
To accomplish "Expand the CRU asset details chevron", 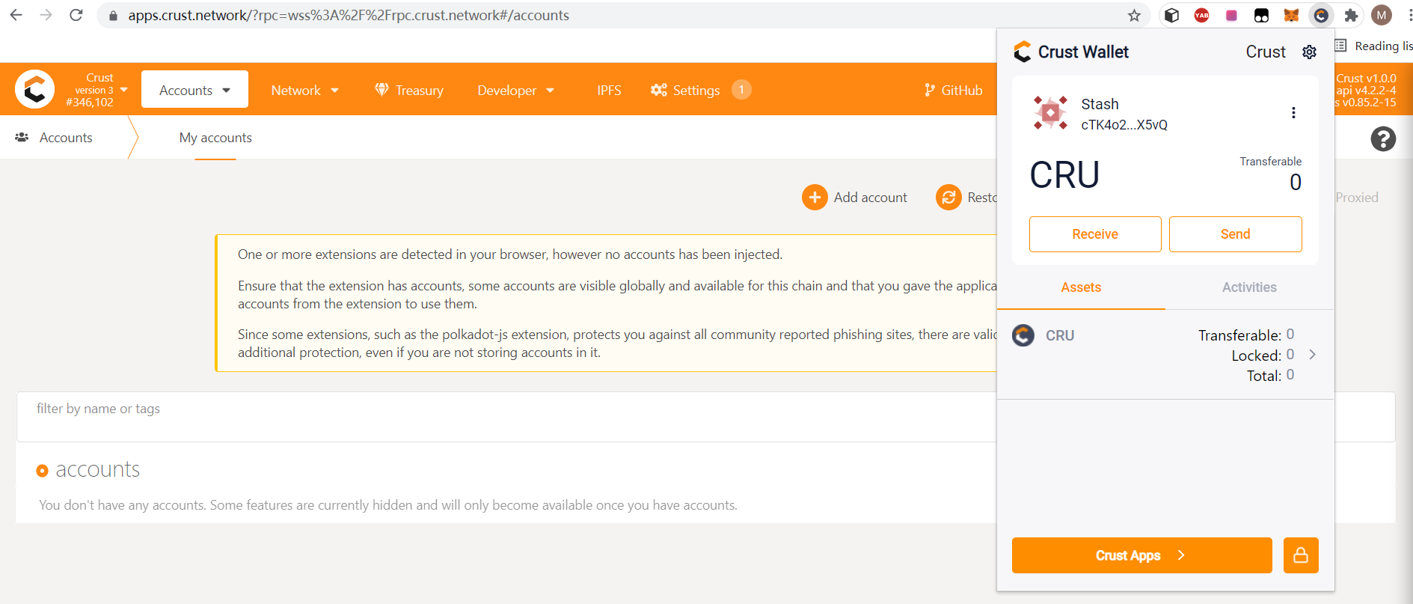I will (x=1312, y=355).
